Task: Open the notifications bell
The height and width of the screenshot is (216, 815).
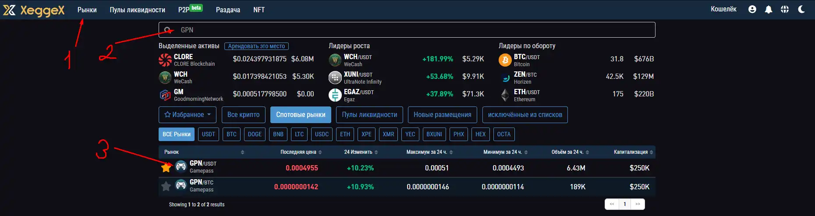Action: (769, 9)
